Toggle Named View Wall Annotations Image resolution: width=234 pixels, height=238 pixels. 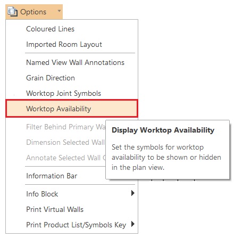point(72,62)
